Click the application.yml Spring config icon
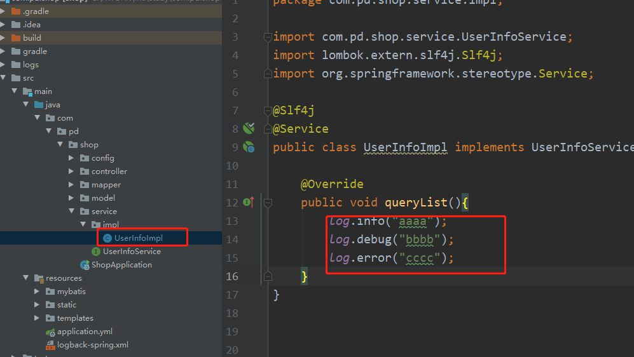 pos(50,332)
